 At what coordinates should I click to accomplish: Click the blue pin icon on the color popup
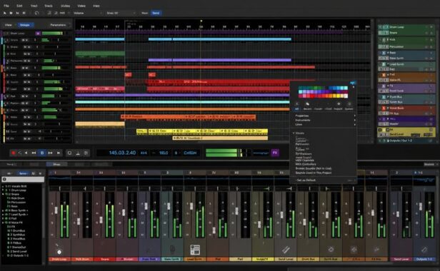353,83
